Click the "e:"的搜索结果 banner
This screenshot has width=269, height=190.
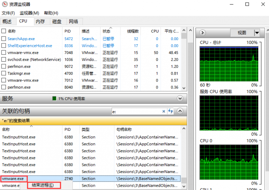[x=94, y=120]
